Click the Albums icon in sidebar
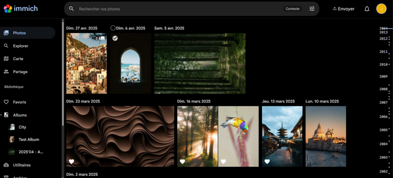 (6, 115)
